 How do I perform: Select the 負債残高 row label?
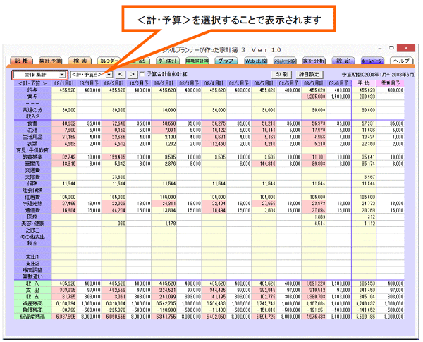pyautogui.click(x=32, y=310)
